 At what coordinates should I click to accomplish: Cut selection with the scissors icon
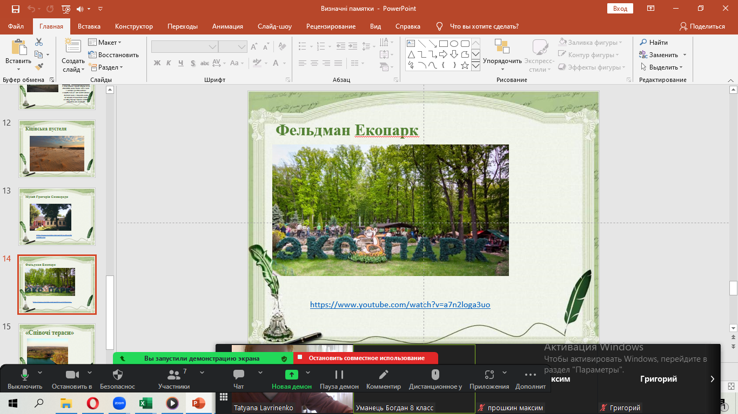tap(39, 42)
